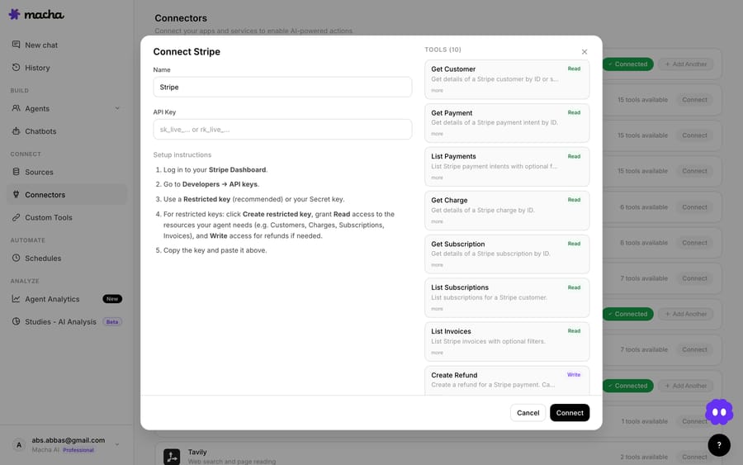Click the New chat icon in sidebar
Image resolution: width=743 pixels, height=465 pixels.
[17, 45]
